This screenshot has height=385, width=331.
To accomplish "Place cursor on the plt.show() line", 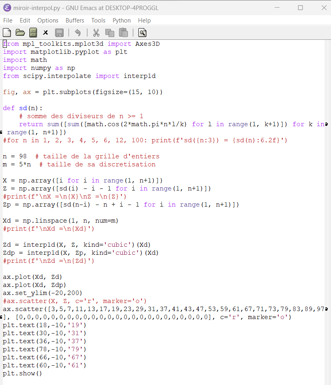I will click(x=22, y=373).
